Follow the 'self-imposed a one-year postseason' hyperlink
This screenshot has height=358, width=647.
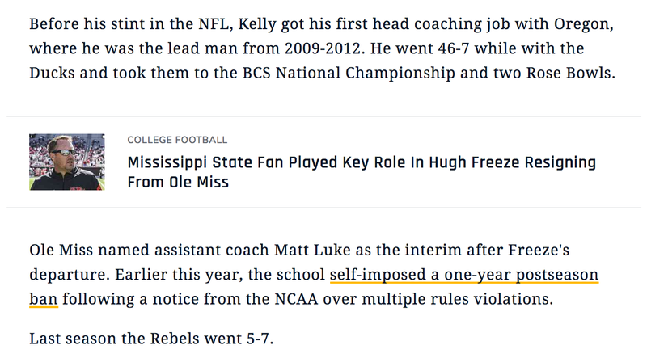(x=464, y=274)
